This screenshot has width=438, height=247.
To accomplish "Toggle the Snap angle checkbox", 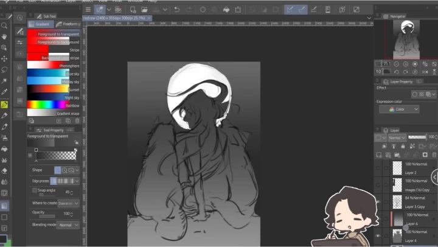I will 35,190.
